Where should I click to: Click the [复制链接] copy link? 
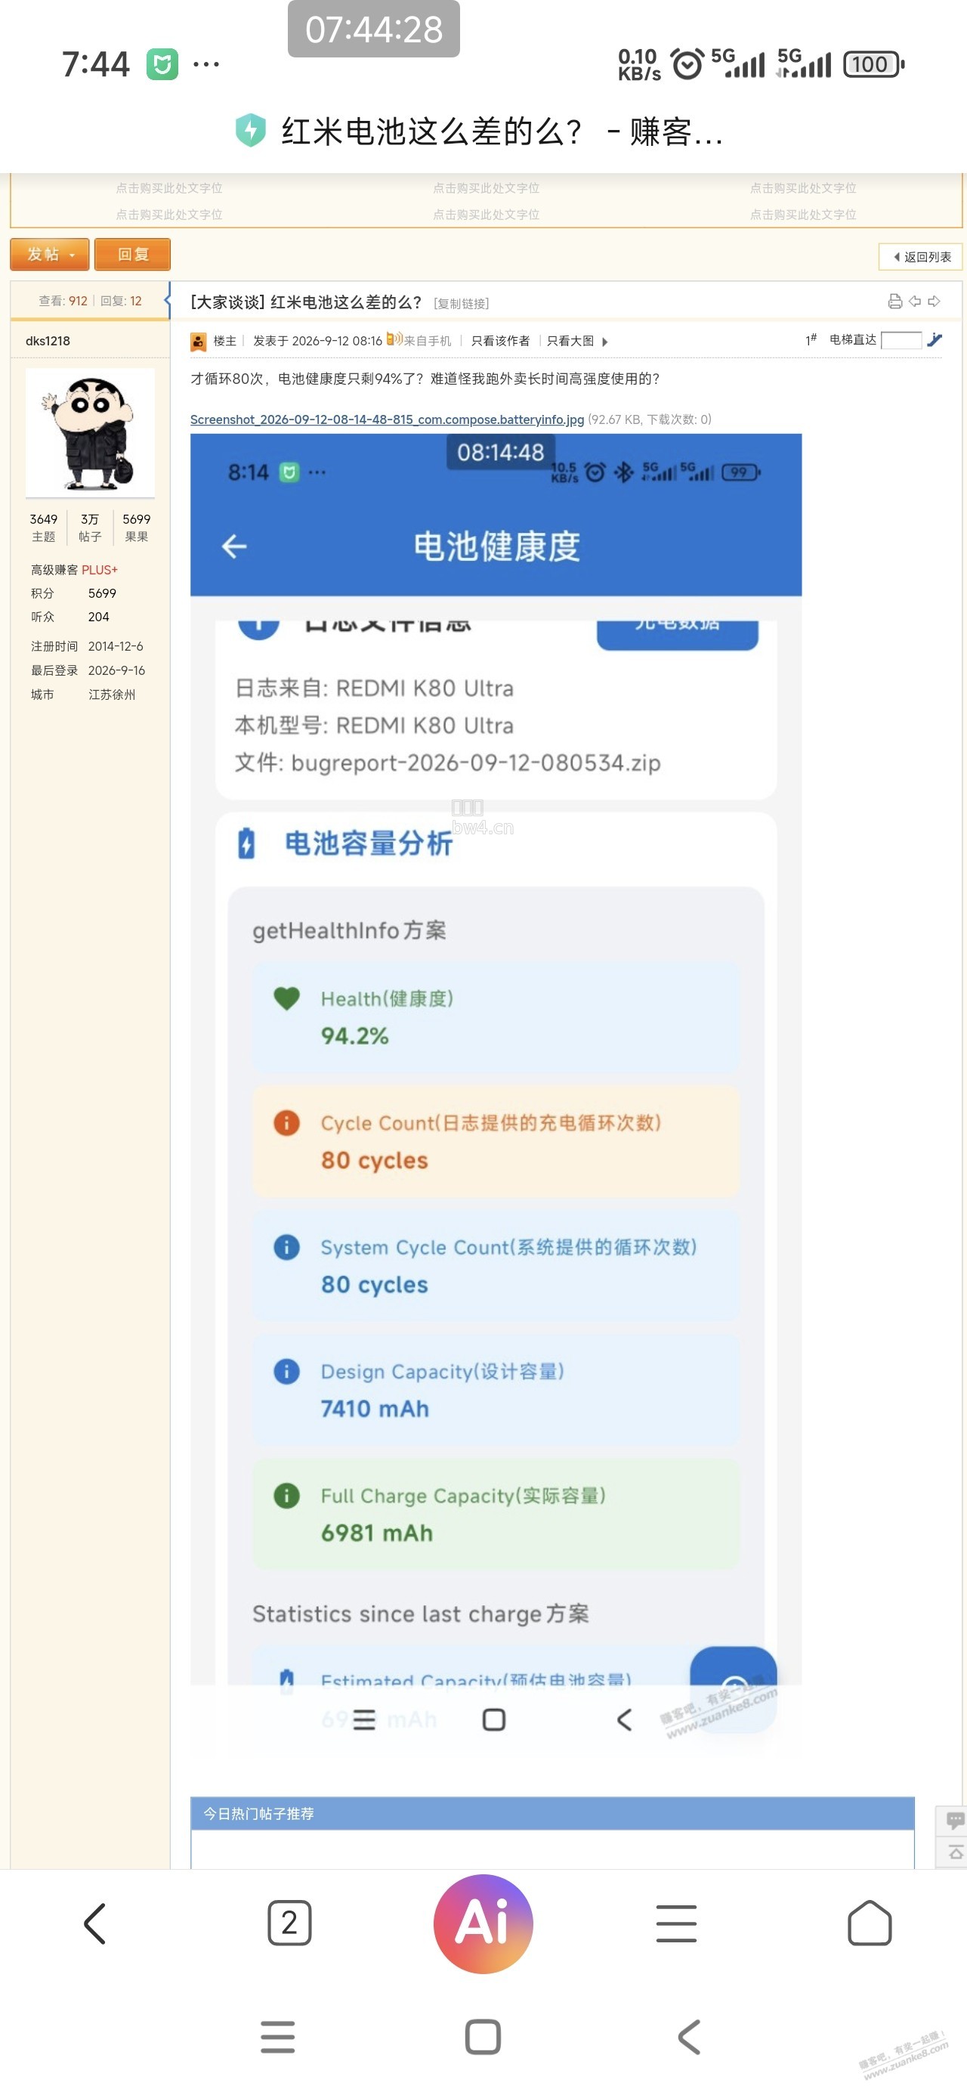point(461,303)
